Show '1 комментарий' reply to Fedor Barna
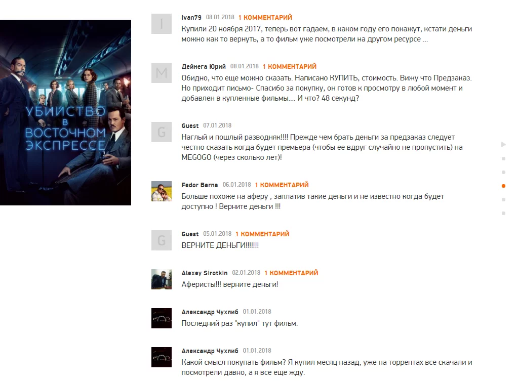Viewport: 517px width, 384px height. coord(282,185)
